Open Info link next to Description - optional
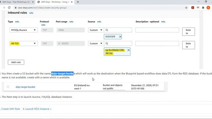Viewport: 212px width, 119px height. click(x=163, y=21)
